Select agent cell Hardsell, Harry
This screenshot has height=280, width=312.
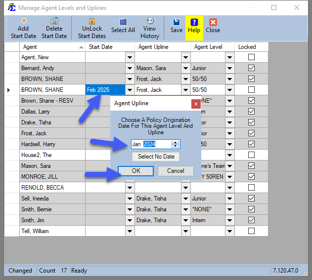52,144
